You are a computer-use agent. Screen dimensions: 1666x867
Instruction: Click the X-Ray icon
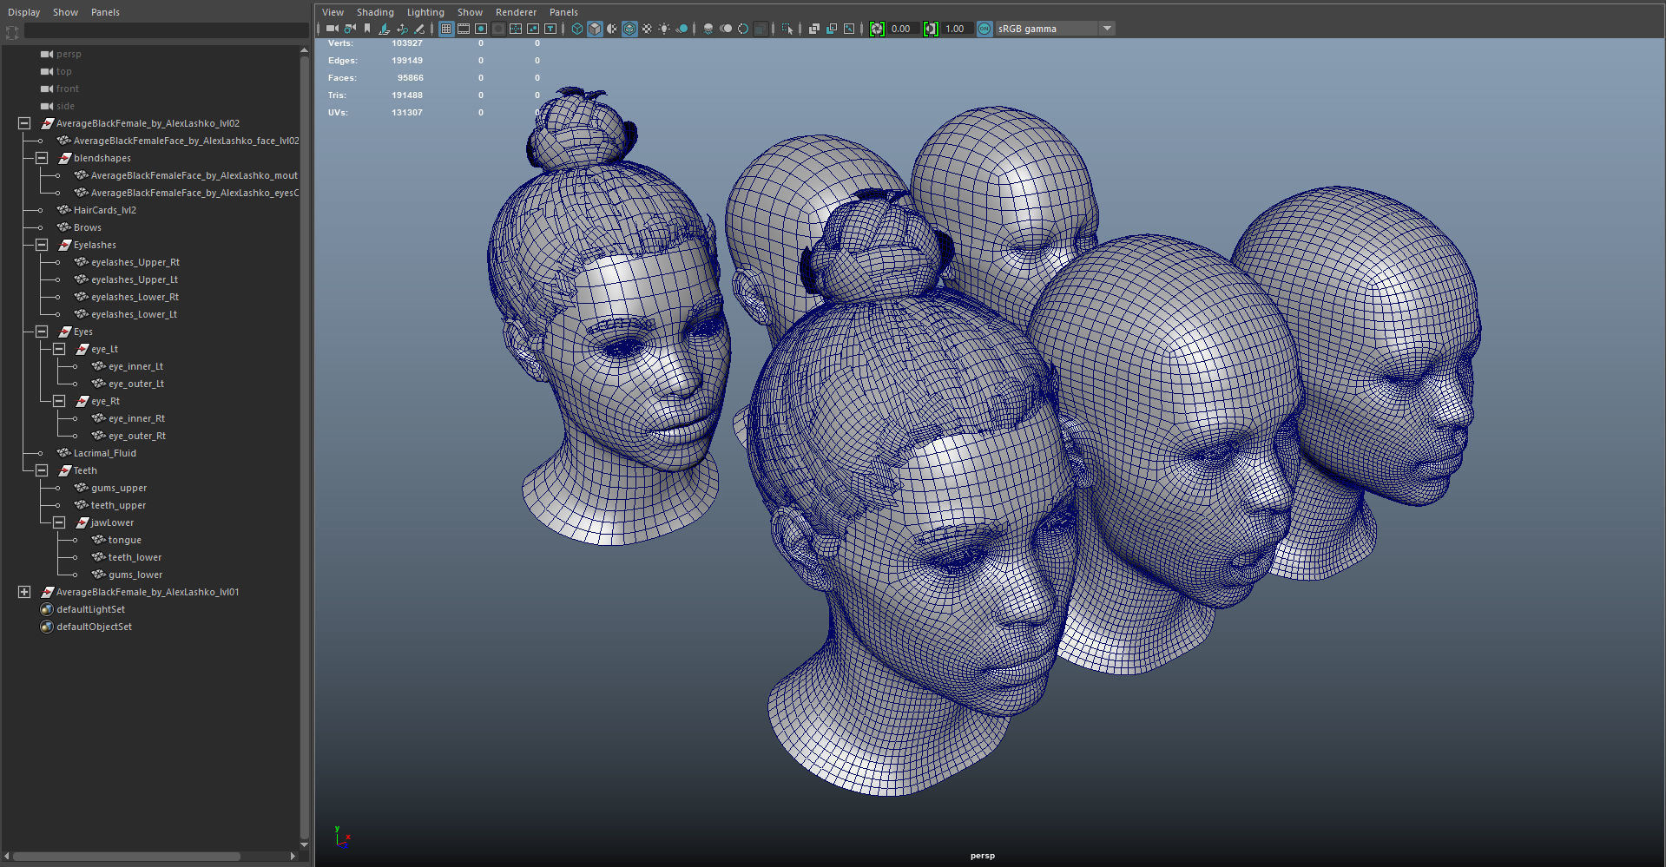point(814,29)
